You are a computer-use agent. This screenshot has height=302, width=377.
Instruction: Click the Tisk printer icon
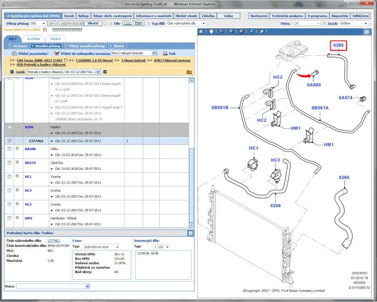point(165,54)
